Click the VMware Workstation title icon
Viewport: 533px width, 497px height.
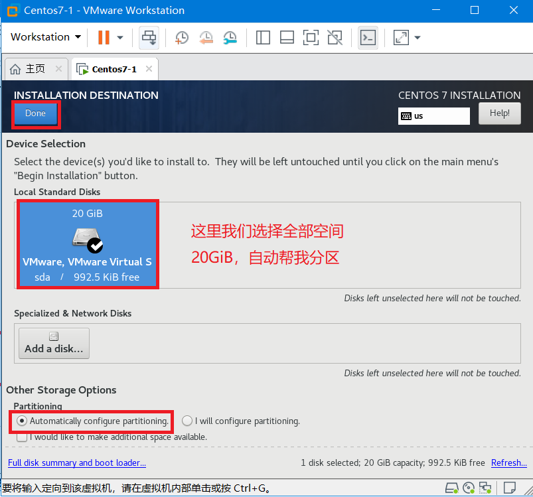coord(13,11)
